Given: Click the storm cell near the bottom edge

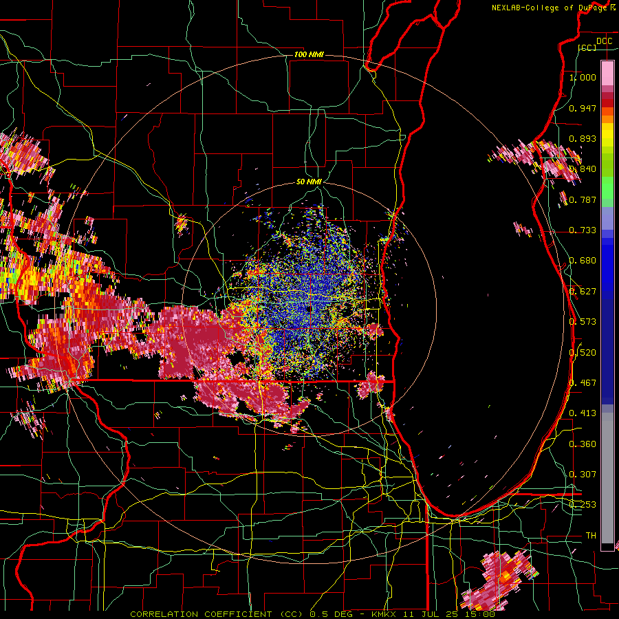Looking at the screenshot, I should [x=499, y=580].
